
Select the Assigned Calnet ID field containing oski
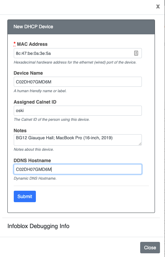(x=77, y=111)
